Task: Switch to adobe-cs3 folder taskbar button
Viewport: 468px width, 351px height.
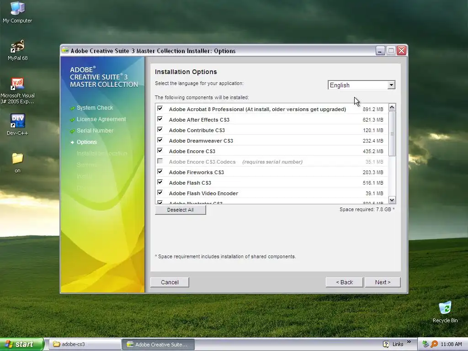Action: [x=85, y=344]
